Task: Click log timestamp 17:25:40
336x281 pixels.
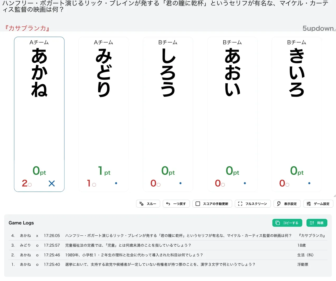Action: 52,264
